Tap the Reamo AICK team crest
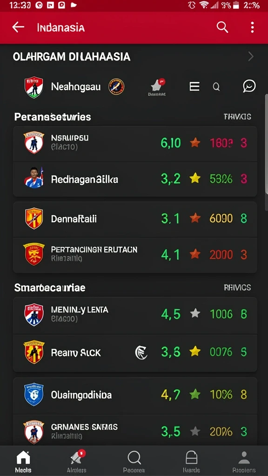Viewport: 268px width, 476px height. (x=34, y=352)
